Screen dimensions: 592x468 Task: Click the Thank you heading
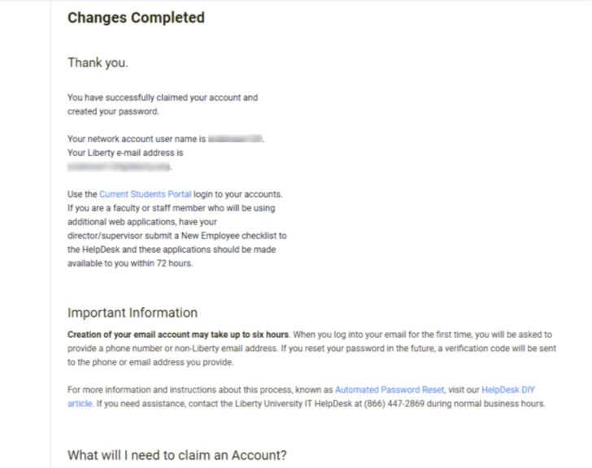point(98,63)
